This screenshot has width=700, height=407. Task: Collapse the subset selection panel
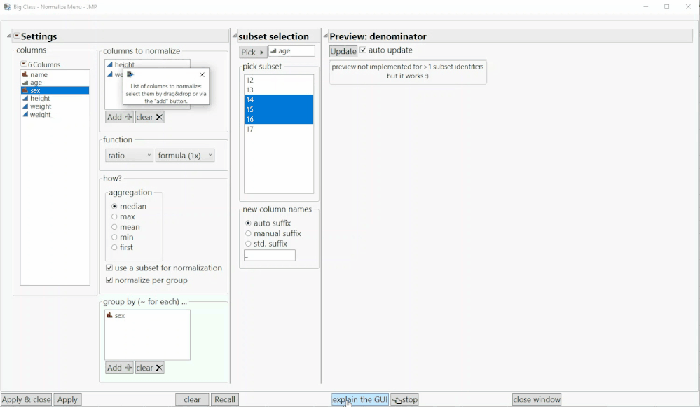pyautogui.click(x=234, y=36)
